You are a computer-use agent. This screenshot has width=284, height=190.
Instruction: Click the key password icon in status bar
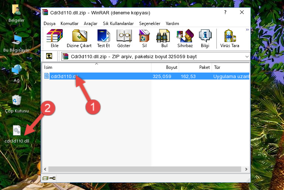(x=52, y=178)
